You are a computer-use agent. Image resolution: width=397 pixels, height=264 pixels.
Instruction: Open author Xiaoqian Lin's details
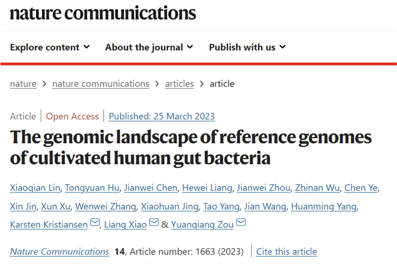pos(35,188)
